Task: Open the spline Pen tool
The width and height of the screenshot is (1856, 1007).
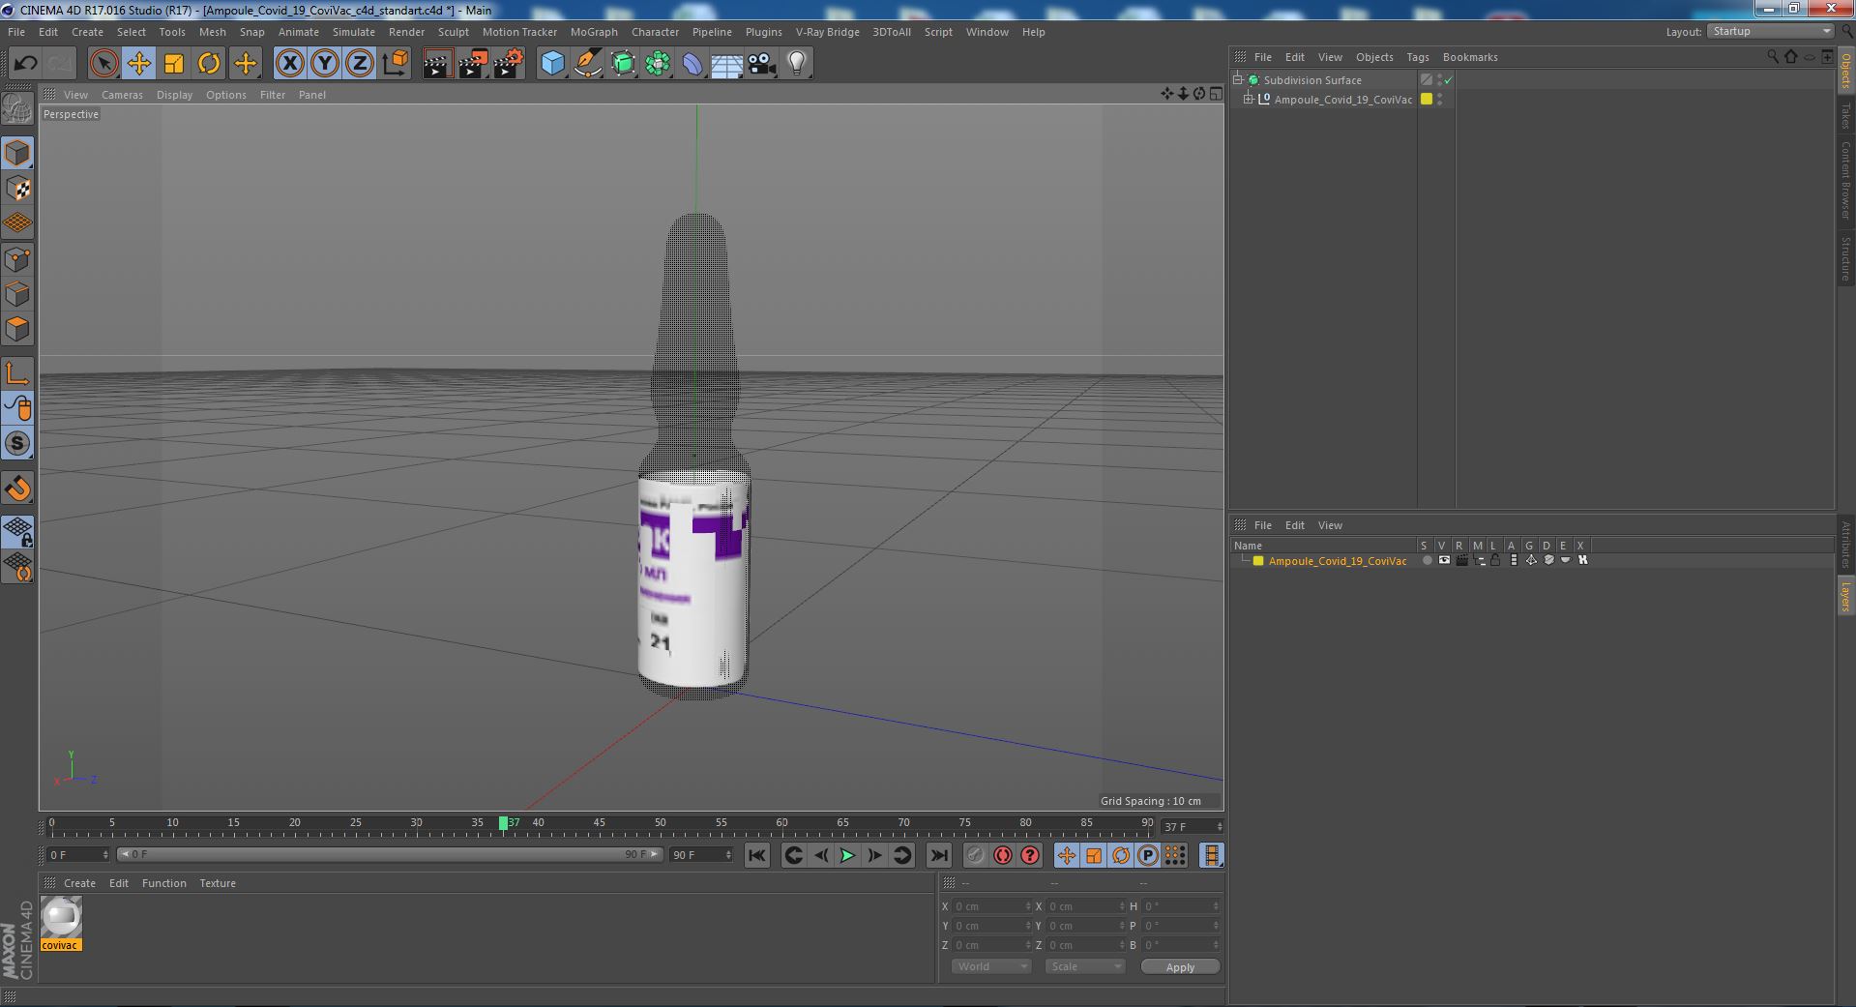Action: [x=588, y=64]
